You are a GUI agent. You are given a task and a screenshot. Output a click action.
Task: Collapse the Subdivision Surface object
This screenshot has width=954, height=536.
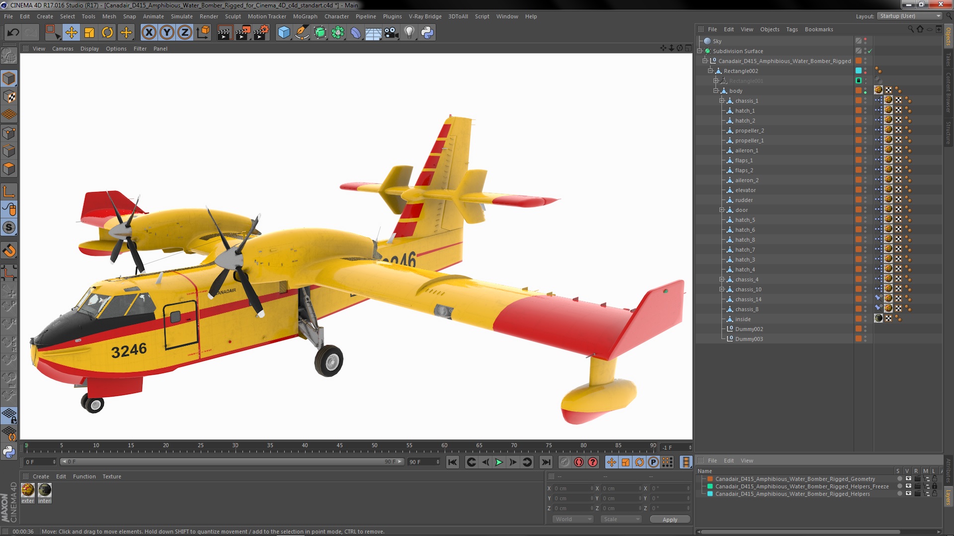[700, 51]
